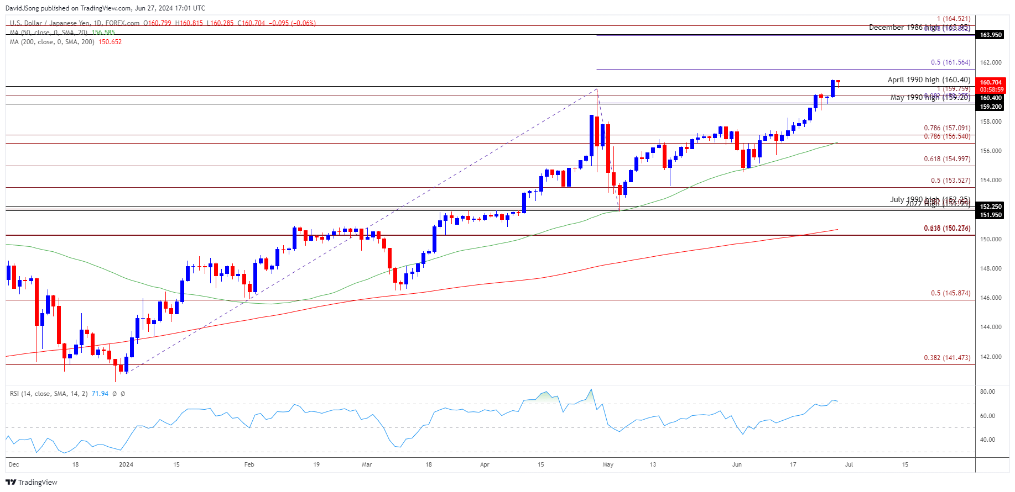
Task: Click the Dec label on time axis
Action: click(14, 464)
